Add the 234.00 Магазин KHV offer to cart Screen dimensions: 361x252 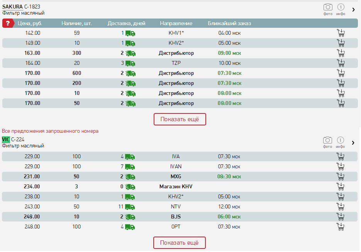(340, 187)
